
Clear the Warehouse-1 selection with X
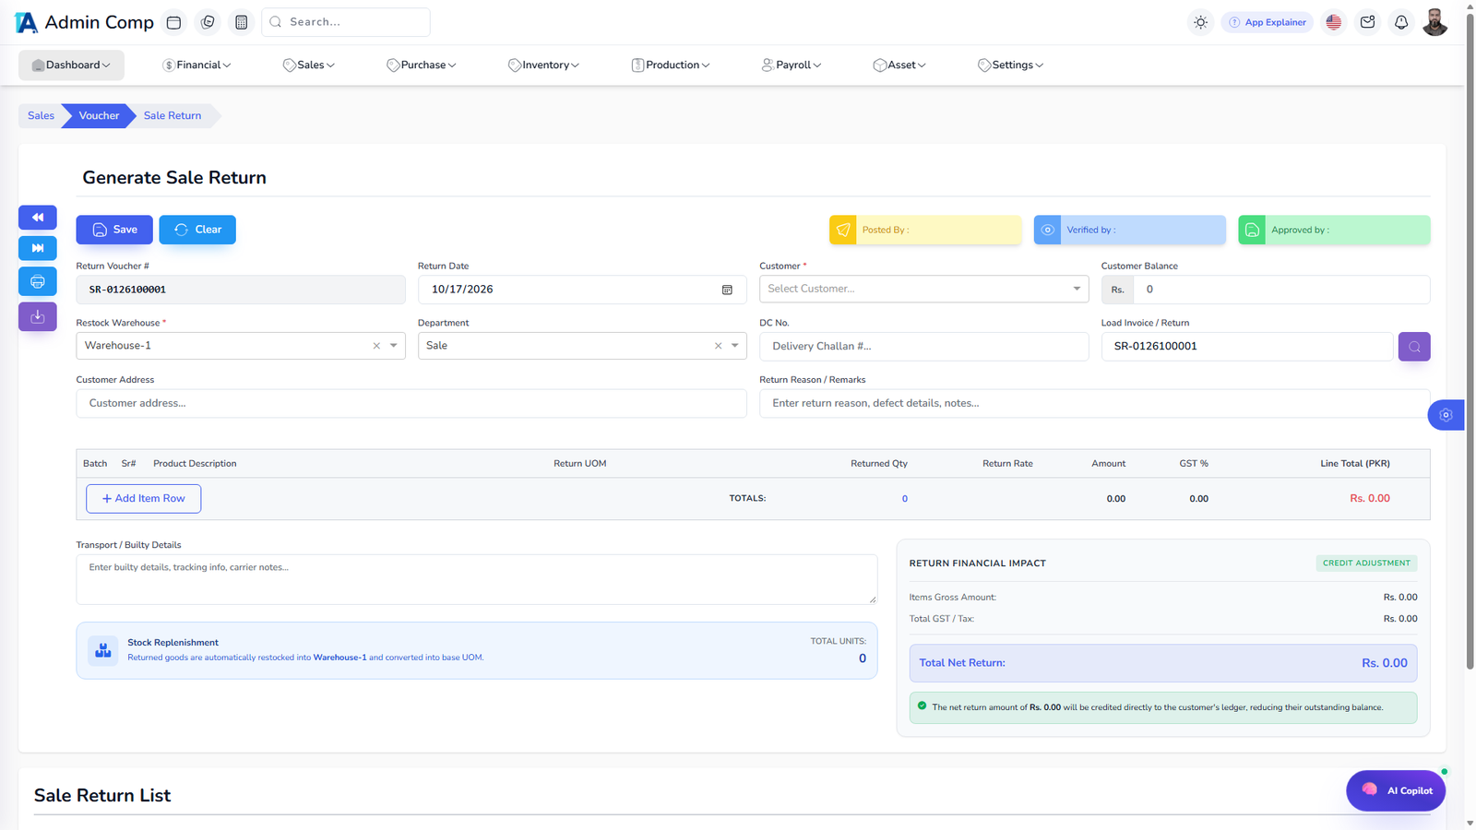pyautogui.click(x=376, y=346)
